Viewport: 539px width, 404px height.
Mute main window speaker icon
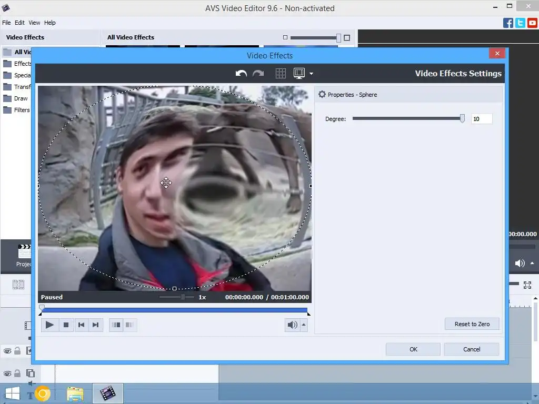tap(520, 264)
